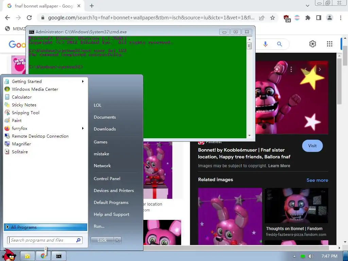This screenshot has width=348, height=261.
Task: Click the Visit button
Action: [x=312, y=146]
